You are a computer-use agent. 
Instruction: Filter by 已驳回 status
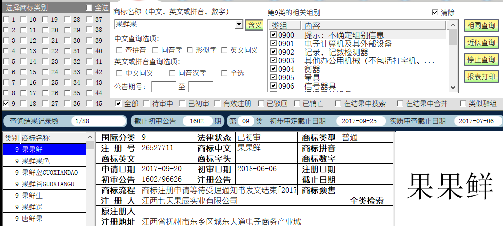coord(261,104)
